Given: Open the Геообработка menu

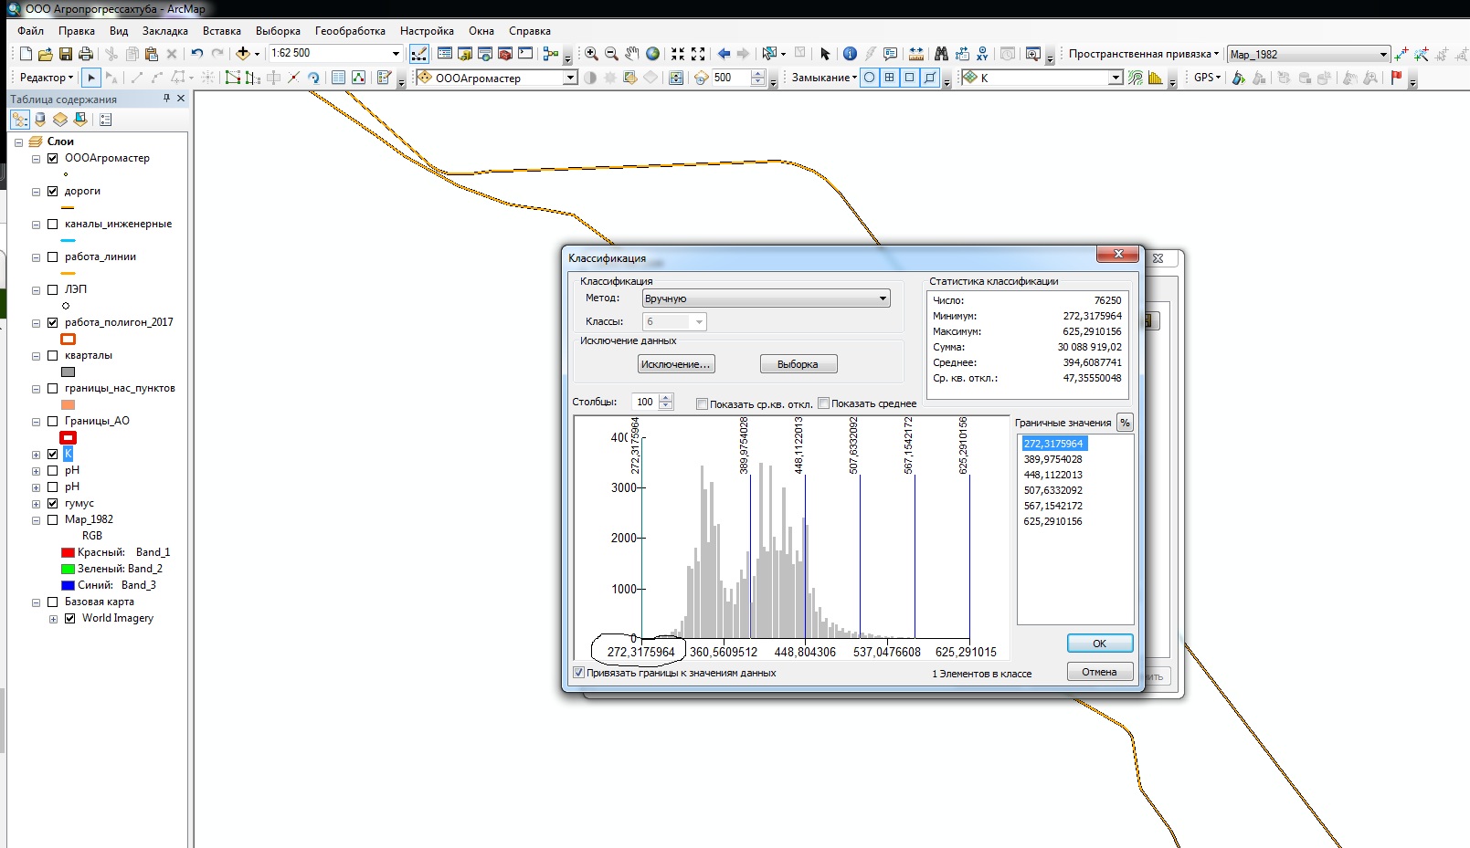Looking at the screenshot, I should click(350, 31).
